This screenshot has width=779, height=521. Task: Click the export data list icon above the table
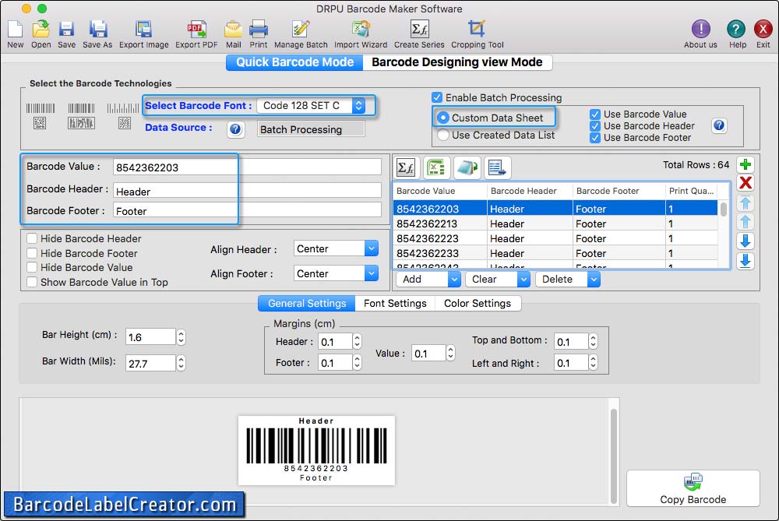pos(497,168)
